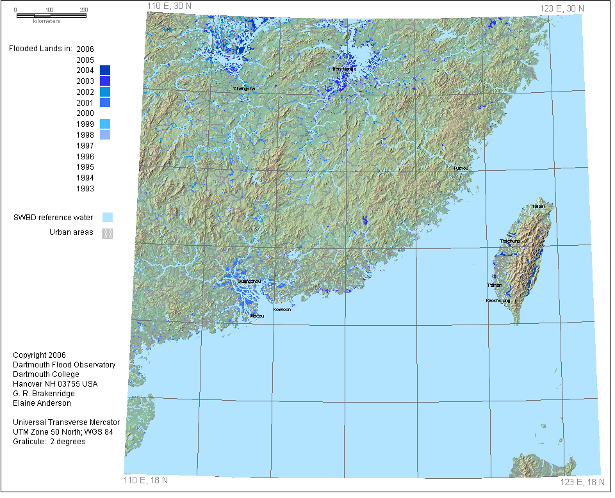The image size is (615, 498).
Task: Click the Guangzhou city label
Action: (x=248, y=281)
